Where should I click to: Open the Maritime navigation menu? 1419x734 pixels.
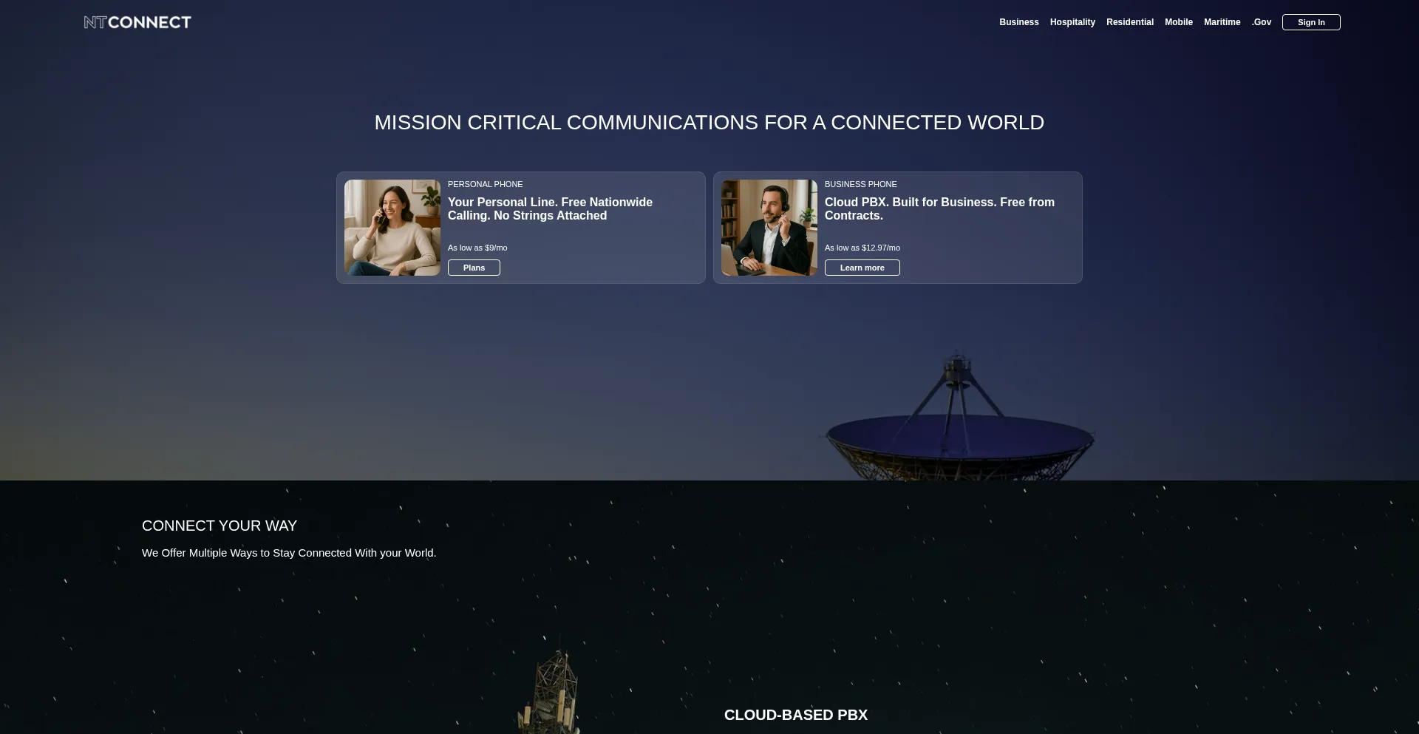[x=1222, y=21]
